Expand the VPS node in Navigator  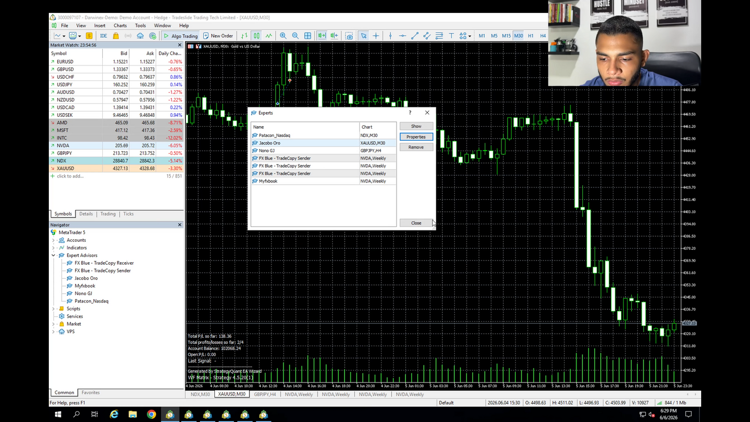pos(53,332)
